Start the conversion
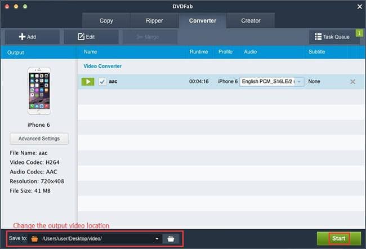366x249 pixels. click(338, 238)
